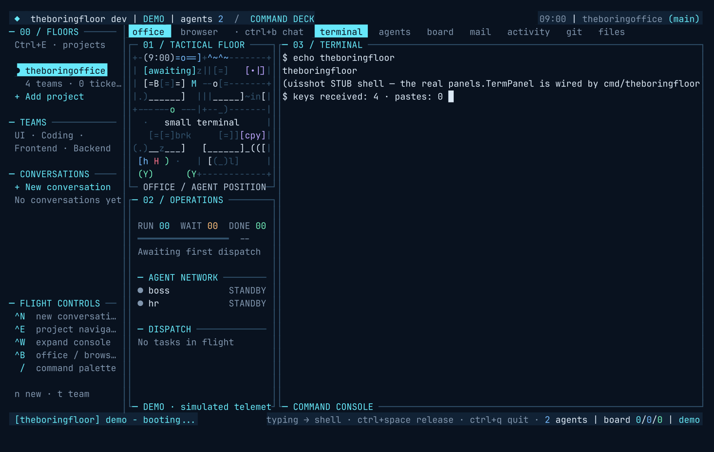Show the activity tab
The height and width of the screenshot is (452, 714).
(x=528, y=32)
